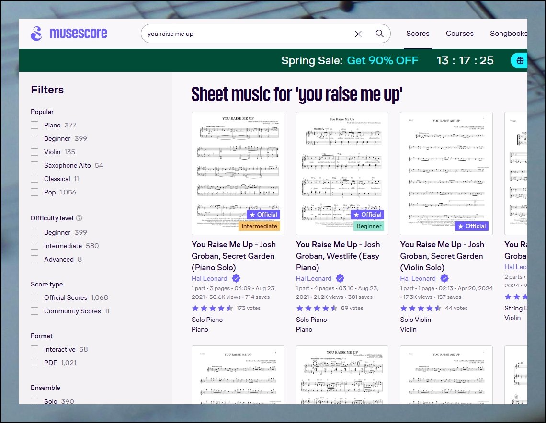Click the Spring Sale Get 90% OFF banner text
Screen dimensions: 546x423
pos(350,60)
